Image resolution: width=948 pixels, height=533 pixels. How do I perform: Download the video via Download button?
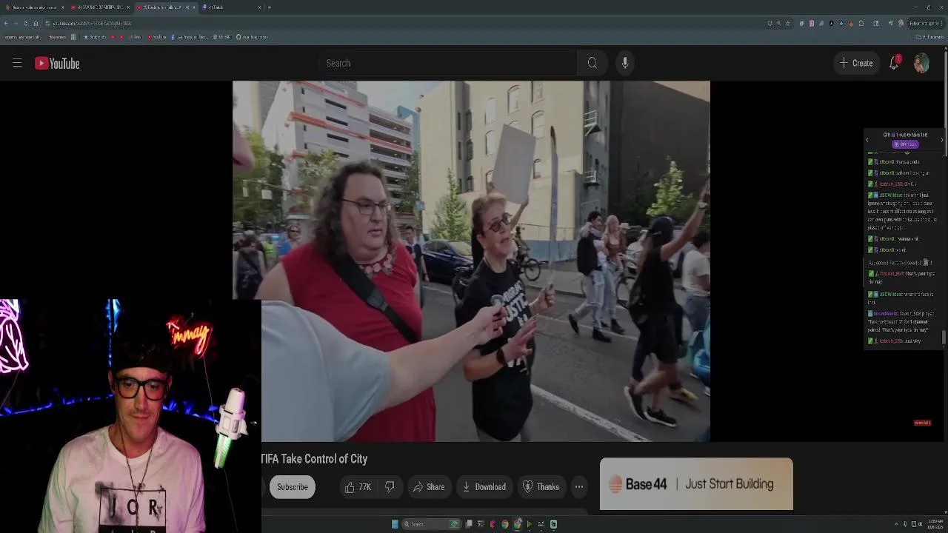(484, 486)
